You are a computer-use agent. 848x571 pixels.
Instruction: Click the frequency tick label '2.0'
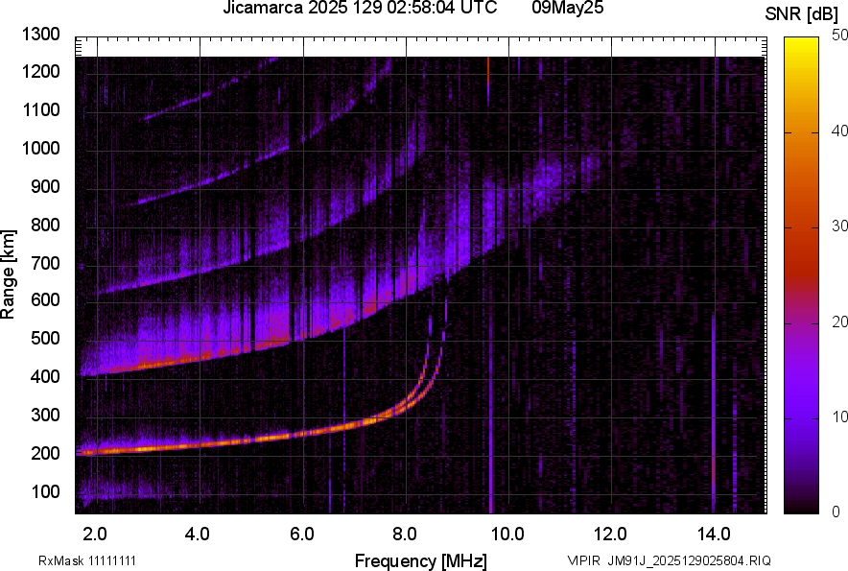tap(95, 535)
